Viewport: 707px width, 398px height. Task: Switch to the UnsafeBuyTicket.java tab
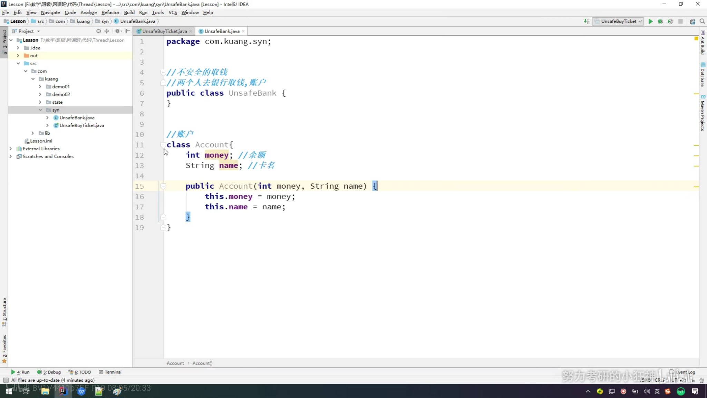(x=164, y=31)
